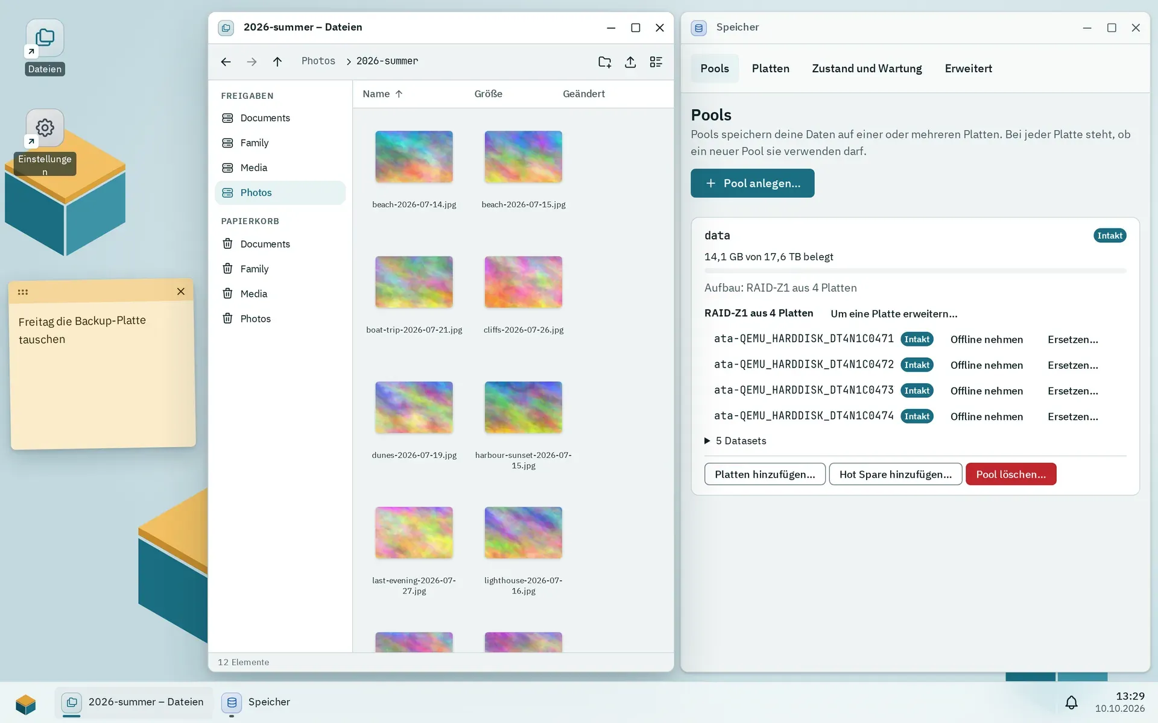Switch to Platten tab
The height and width of the screenshot is (723, 1158).
[770, 69]
